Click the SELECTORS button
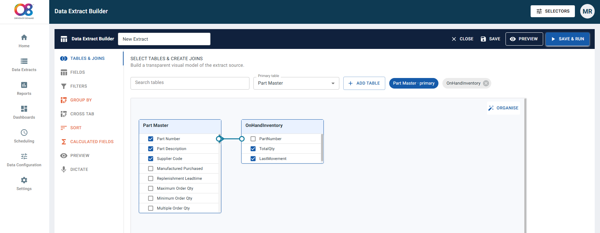 click(553, 11)
